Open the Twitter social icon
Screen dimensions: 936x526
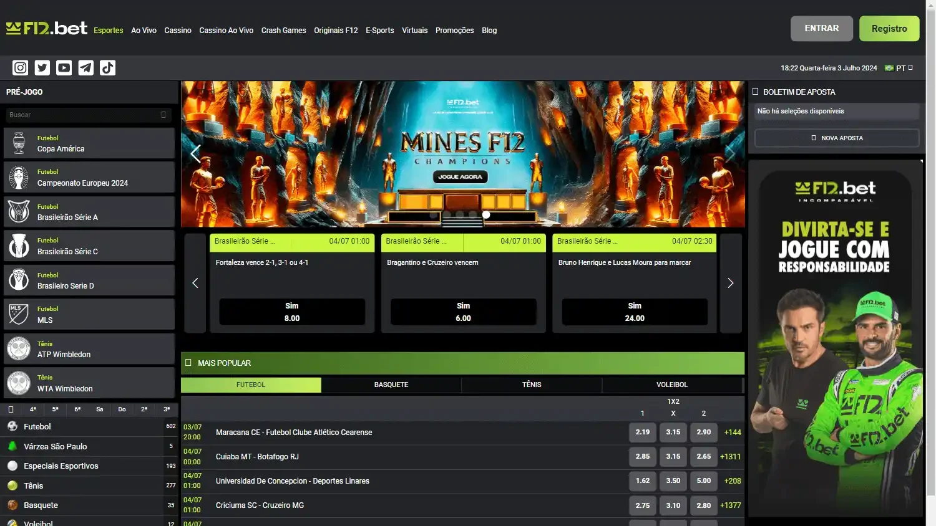[x=42, y=67]
